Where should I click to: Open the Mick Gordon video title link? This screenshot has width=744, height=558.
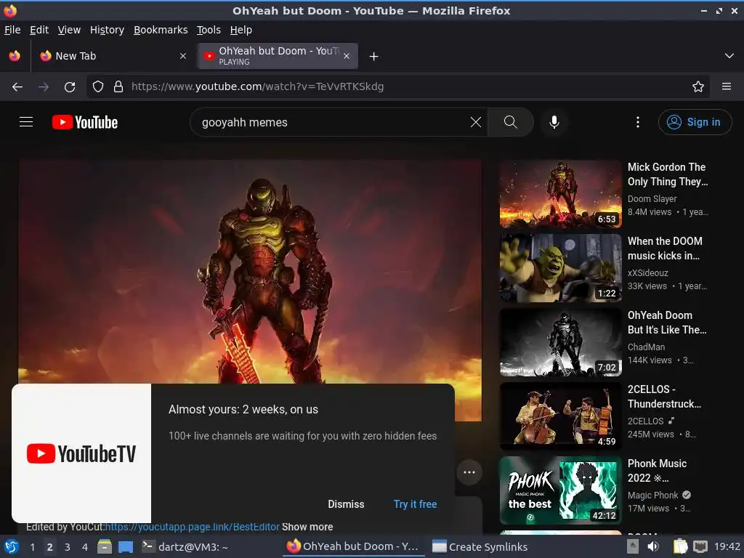coord(668,174)
